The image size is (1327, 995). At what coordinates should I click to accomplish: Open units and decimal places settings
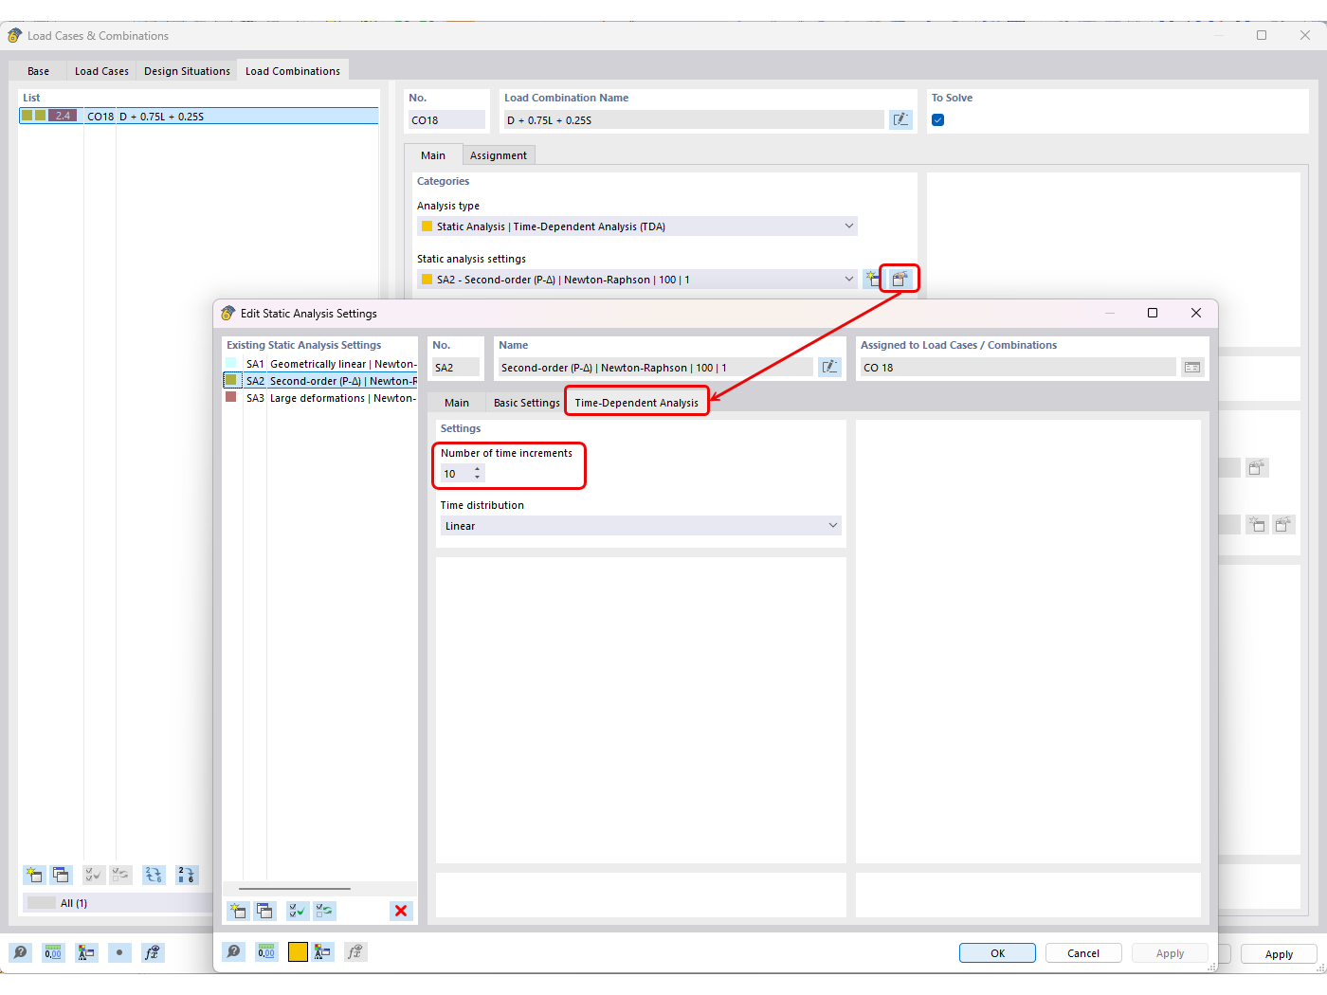click(x=266, y=951)
